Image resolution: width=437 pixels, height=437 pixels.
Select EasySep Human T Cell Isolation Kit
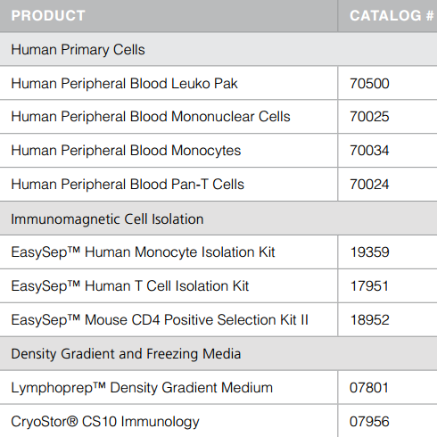[x=130, y=286]
